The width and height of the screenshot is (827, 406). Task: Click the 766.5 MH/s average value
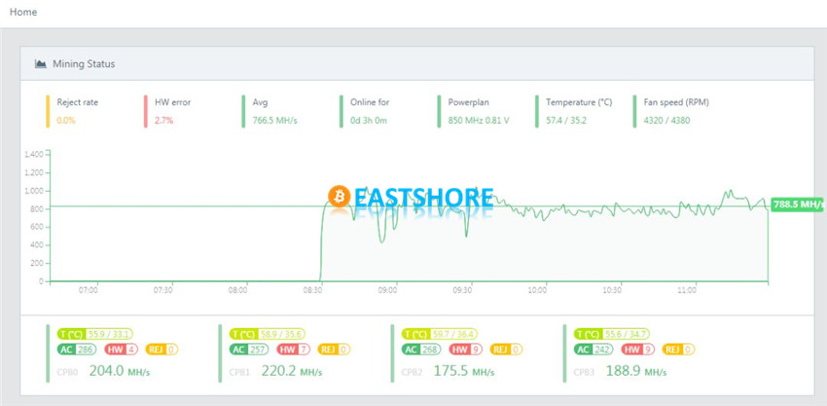(x=274, y=121)
